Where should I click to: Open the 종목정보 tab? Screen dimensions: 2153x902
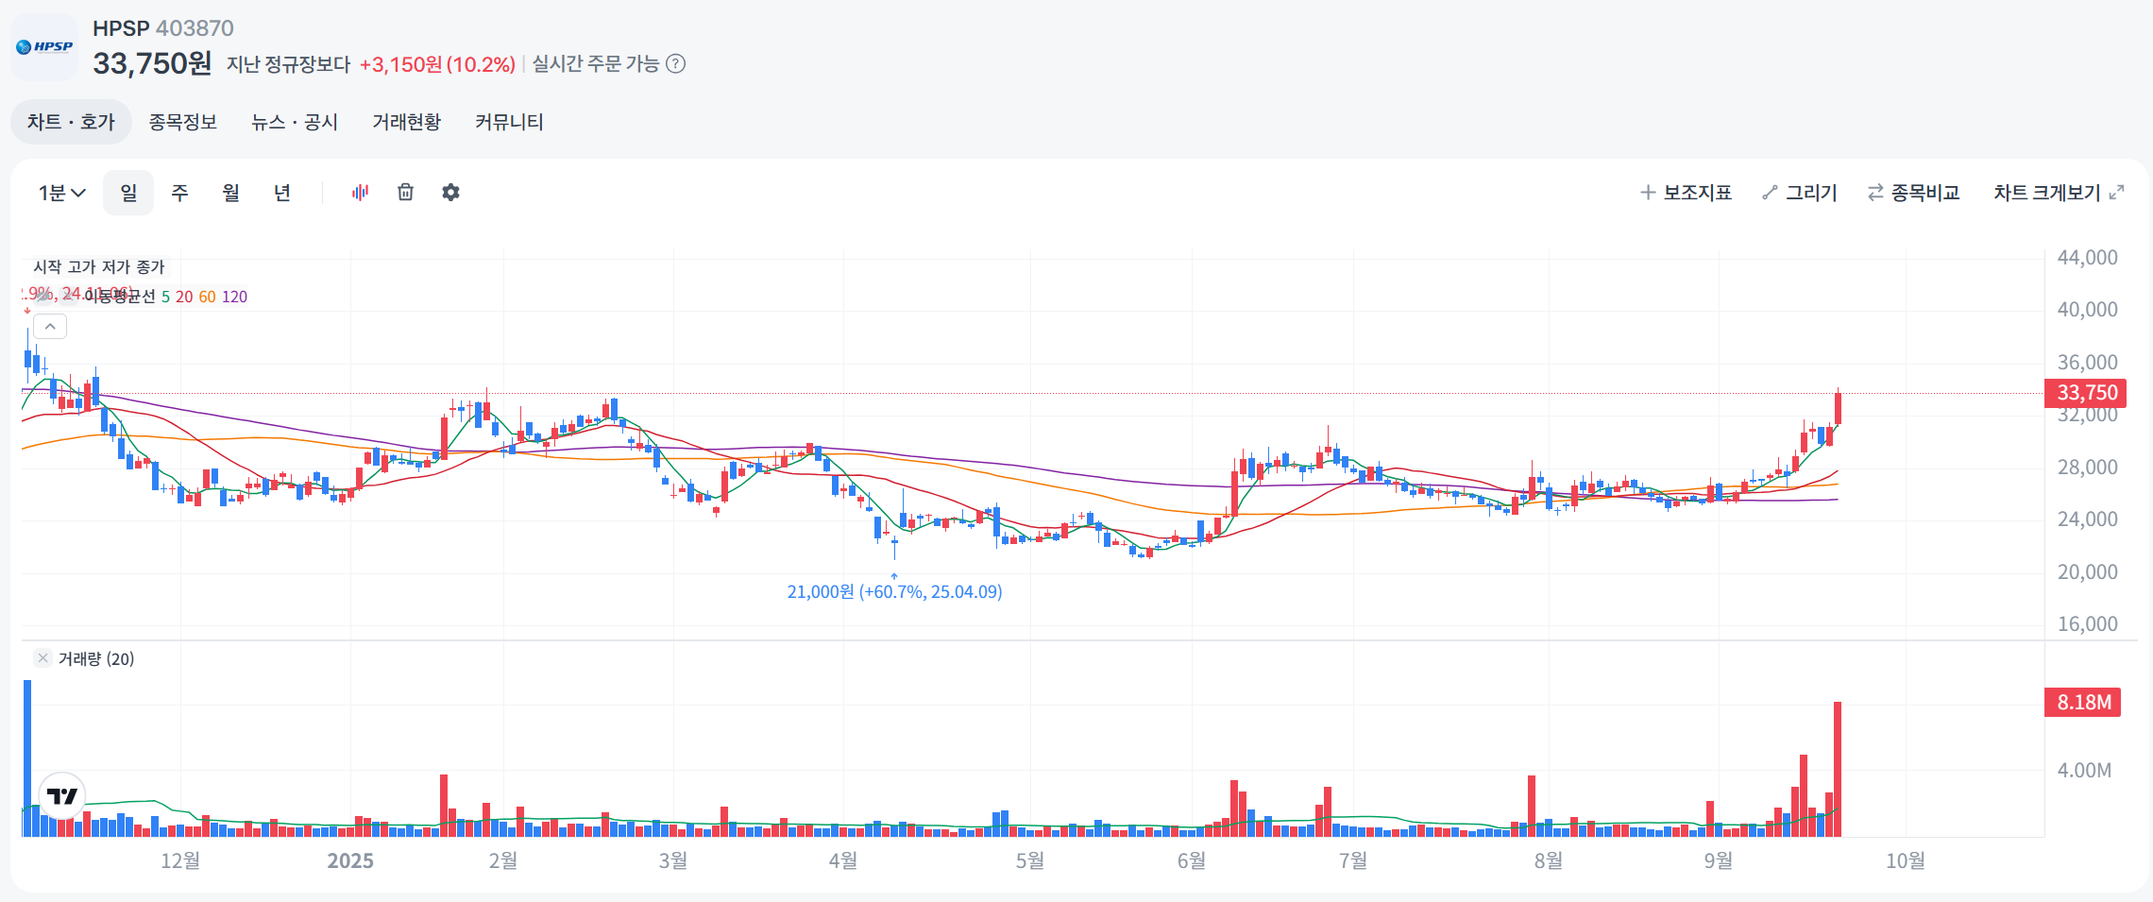click(182, 122)
